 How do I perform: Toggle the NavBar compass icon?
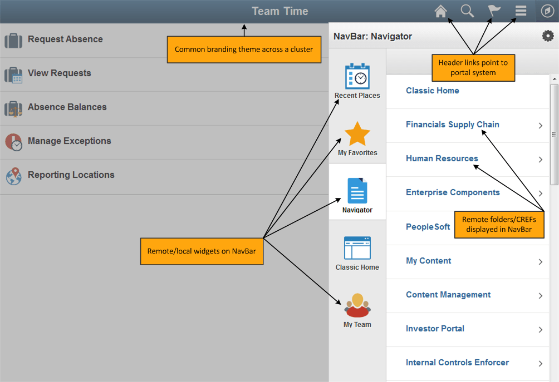coord(547,11)
